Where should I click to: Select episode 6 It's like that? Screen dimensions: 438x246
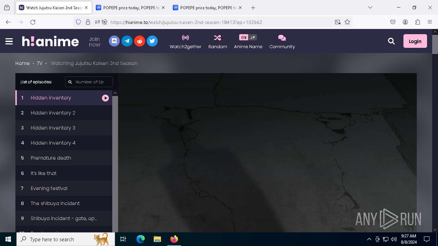coord(64,173)
